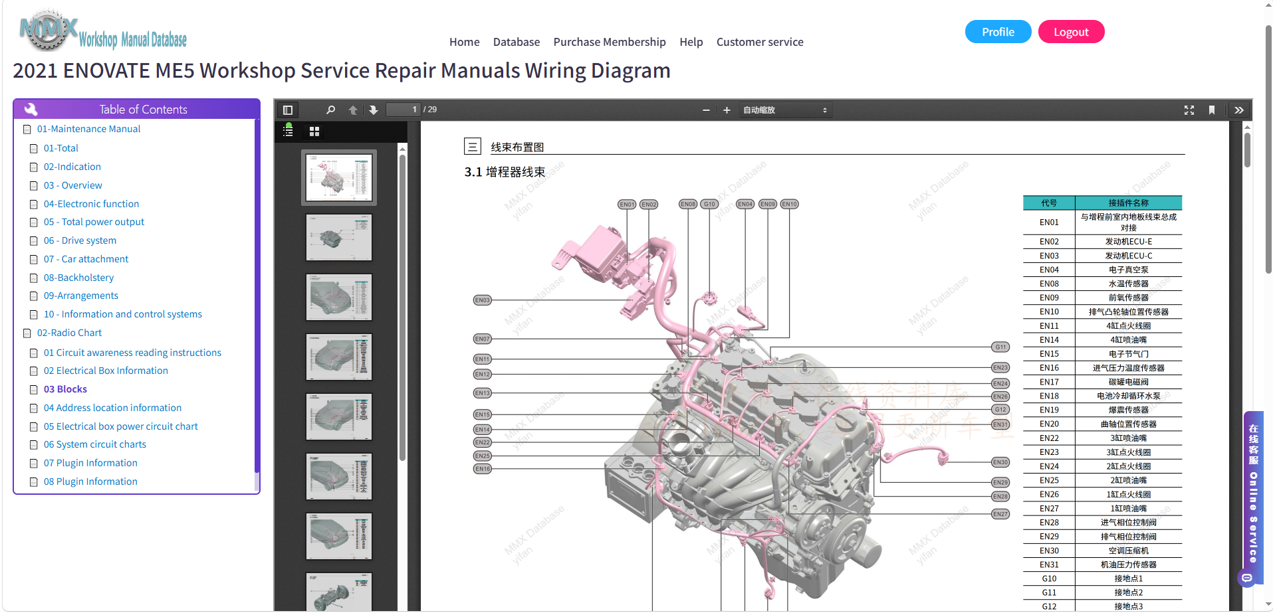
Task: Go to the next PDF page
Action: click(x=374, y=110)
